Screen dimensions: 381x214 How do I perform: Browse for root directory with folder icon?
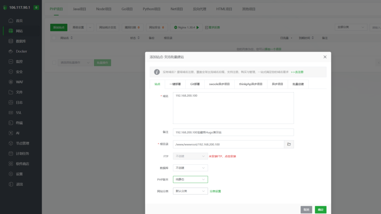(x=289, y=145)
